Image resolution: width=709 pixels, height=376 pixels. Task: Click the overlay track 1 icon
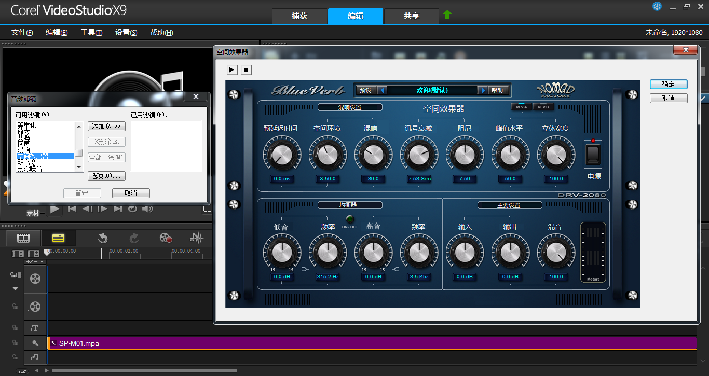(x=35, y=306)
